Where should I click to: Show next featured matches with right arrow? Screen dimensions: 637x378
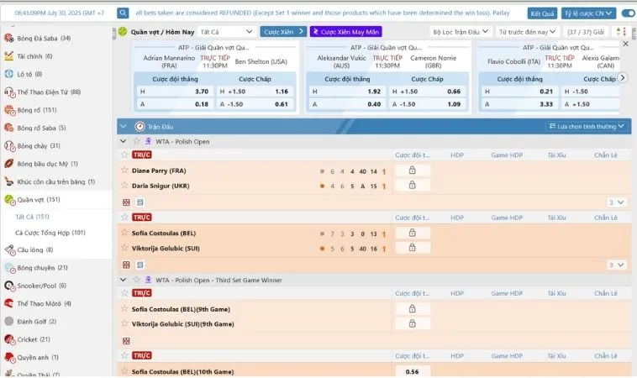point(623,77)
